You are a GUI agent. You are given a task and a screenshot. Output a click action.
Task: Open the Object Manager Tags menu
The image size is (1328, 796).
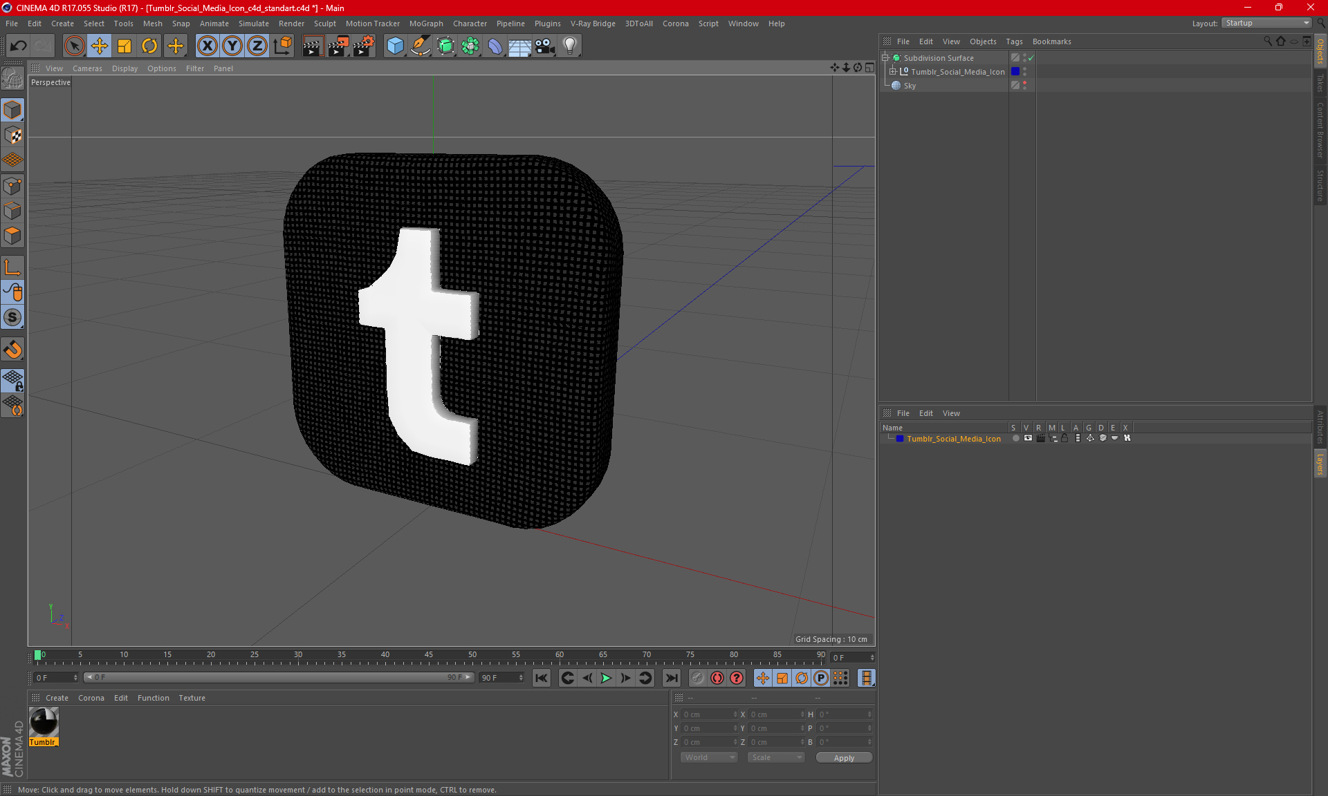point(1014,41)
